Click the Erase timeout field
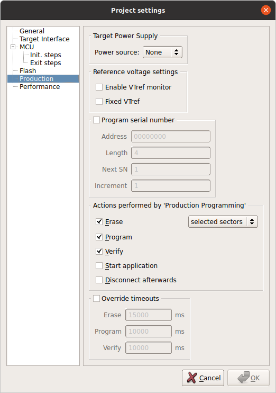This screenshot has width=276, height=393. click(149, 315)
